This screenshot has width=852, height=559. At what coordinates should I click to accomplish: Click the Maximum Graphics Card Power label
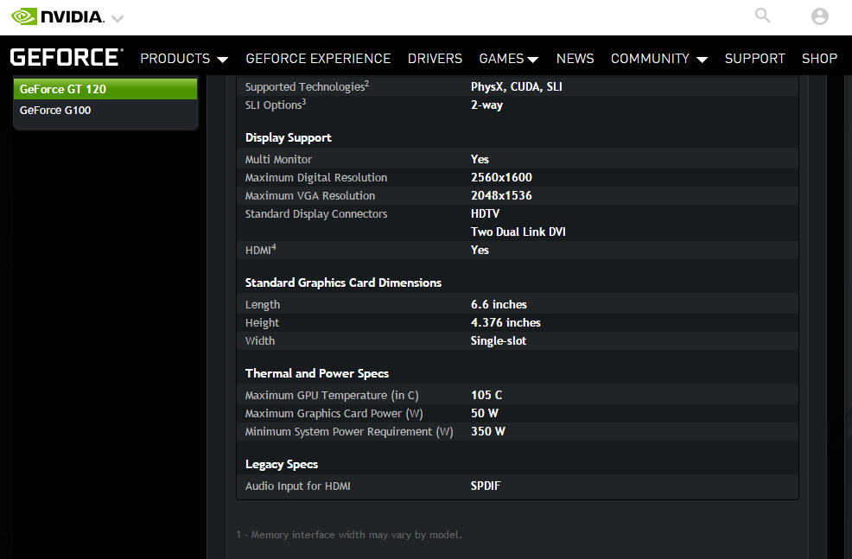click(x=334, y=413)
